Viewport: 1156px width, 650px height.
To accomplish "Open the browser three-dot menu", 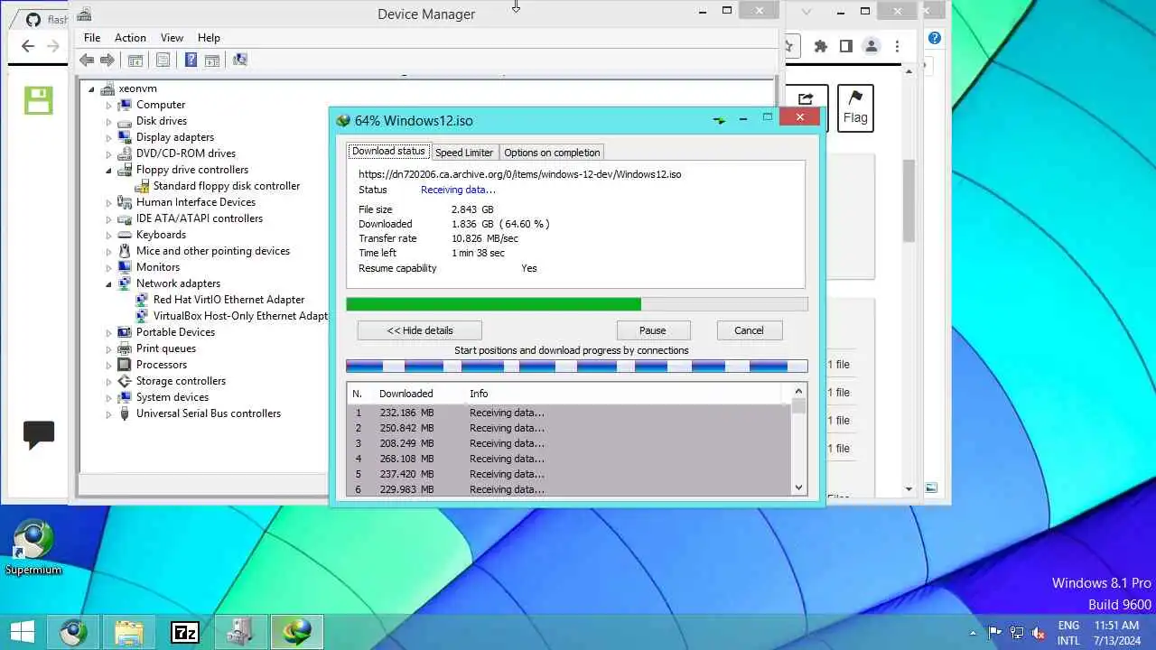I will [897, 46].
